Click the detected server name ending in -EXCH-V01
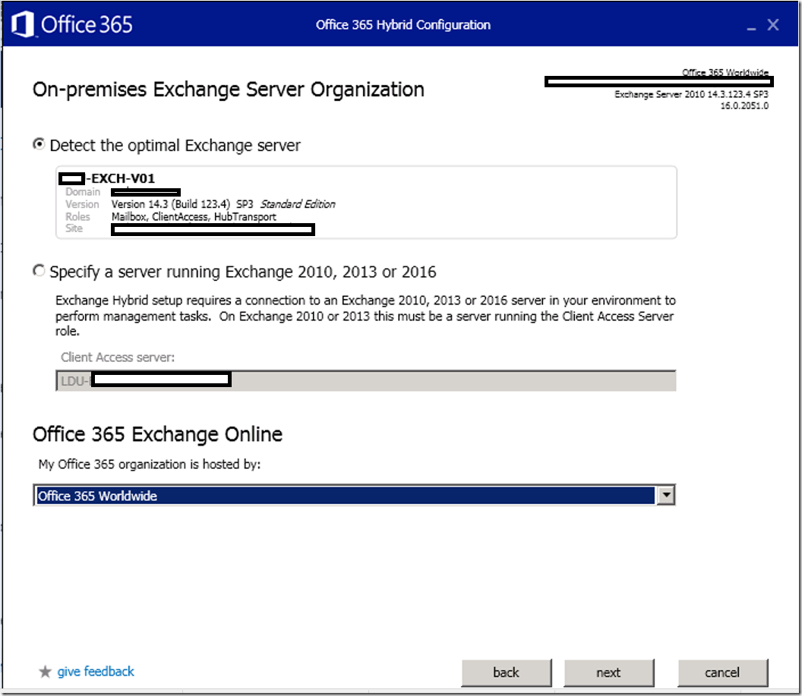 [x=107, y=178]
